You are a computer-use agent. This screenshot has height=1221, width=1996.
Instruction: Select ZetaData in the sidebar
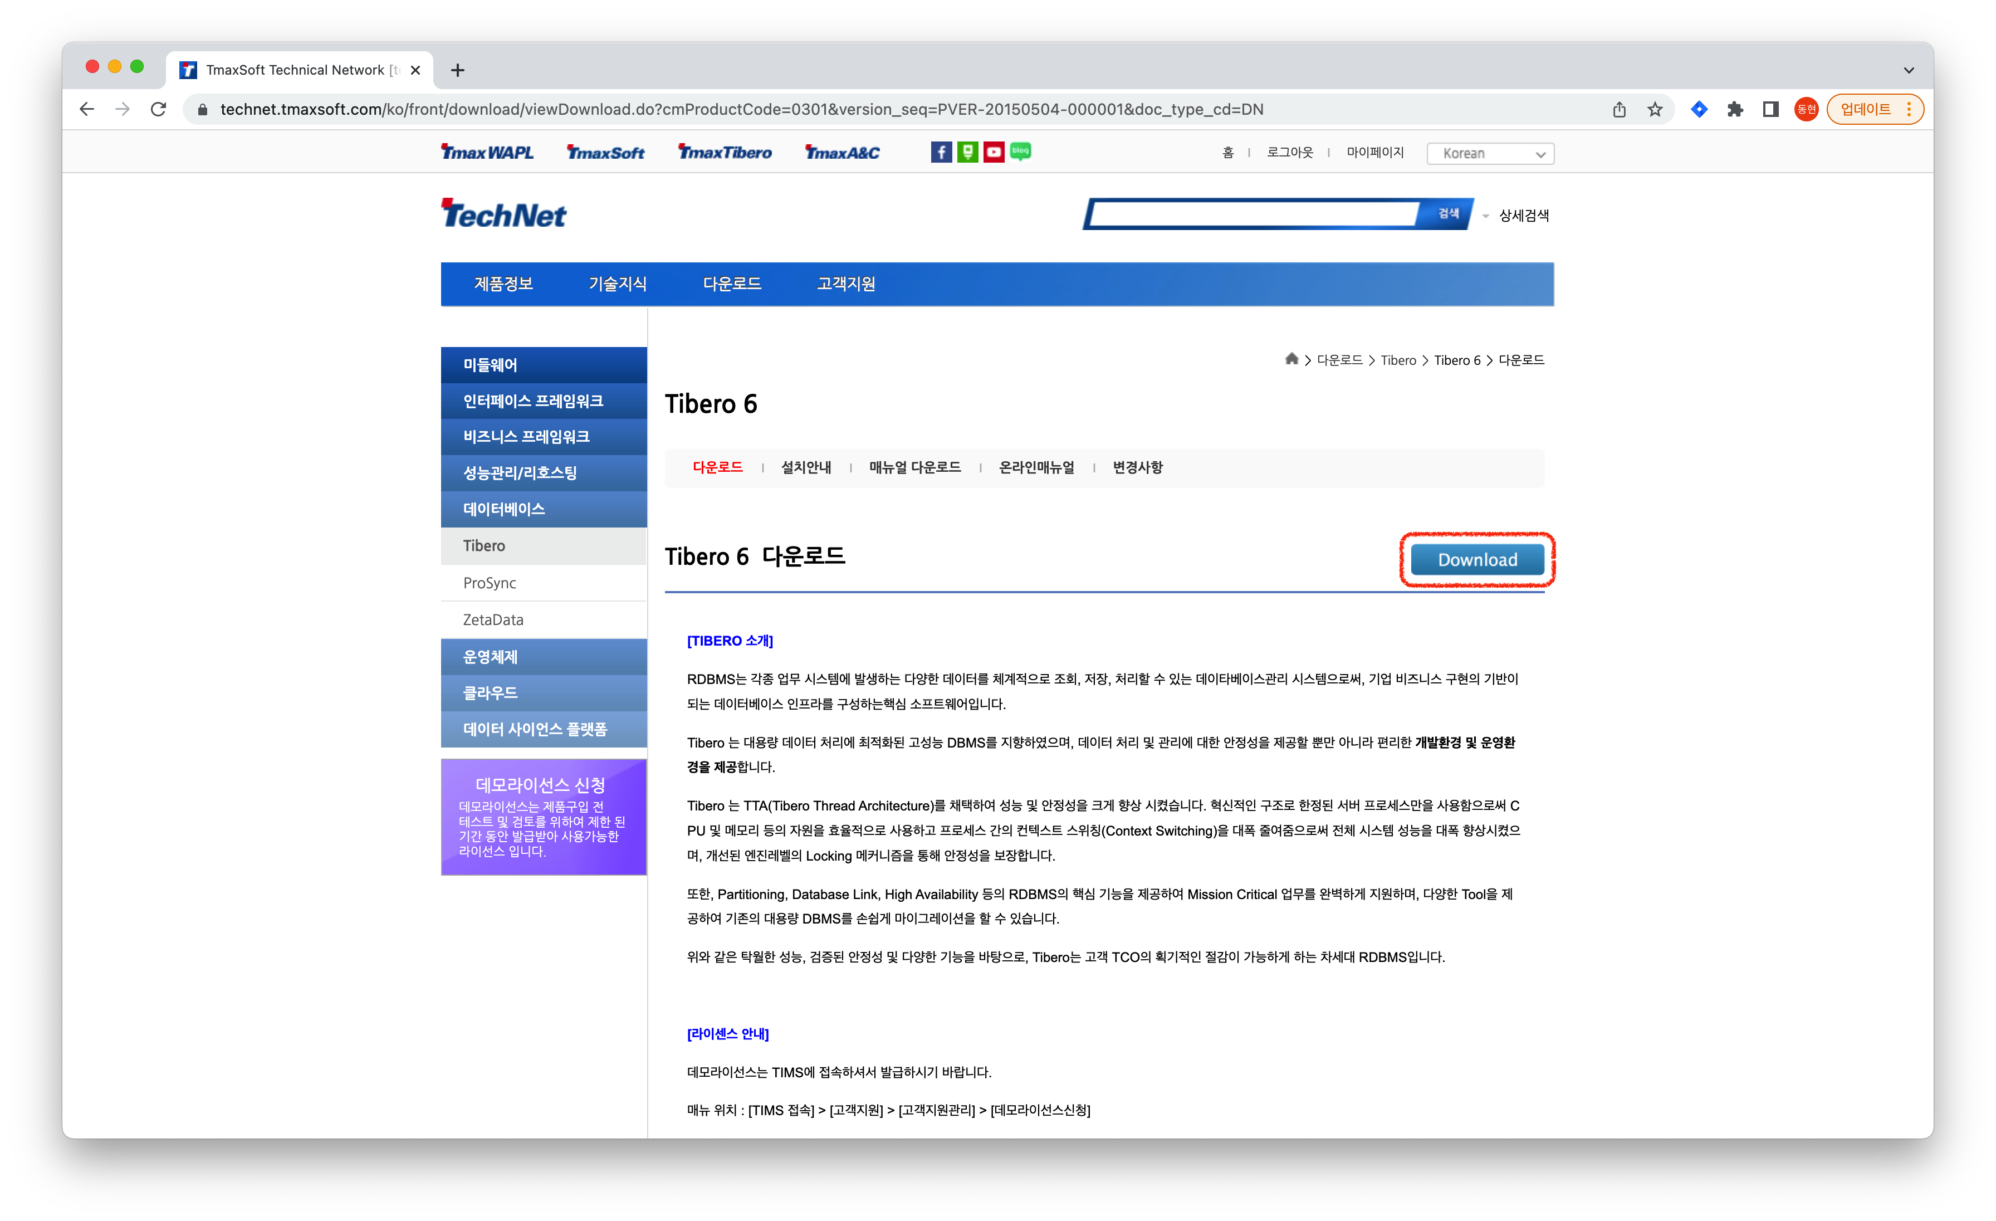tap(544, 620)
